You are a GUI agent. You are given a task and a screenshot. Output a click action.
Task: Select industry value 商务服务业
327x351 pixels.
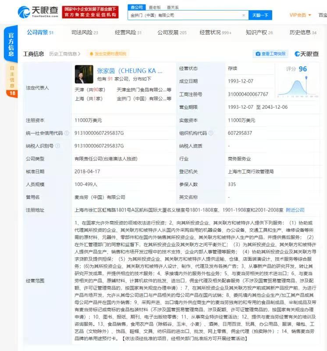[239, 159]
